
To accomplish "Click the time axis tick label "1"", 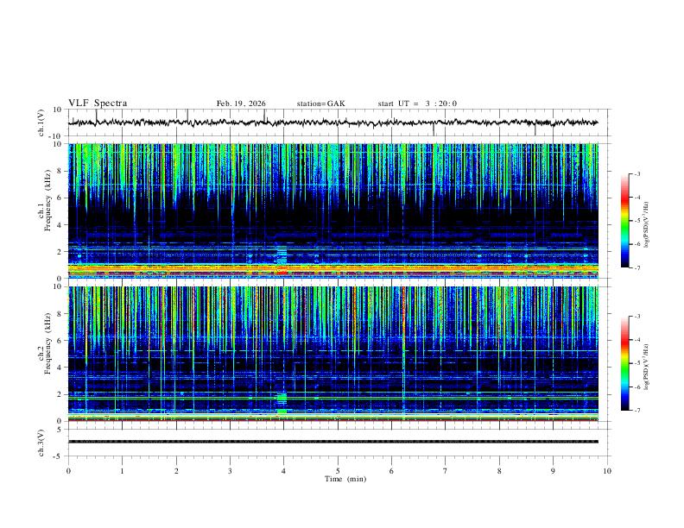I will (x=122, y=471).
